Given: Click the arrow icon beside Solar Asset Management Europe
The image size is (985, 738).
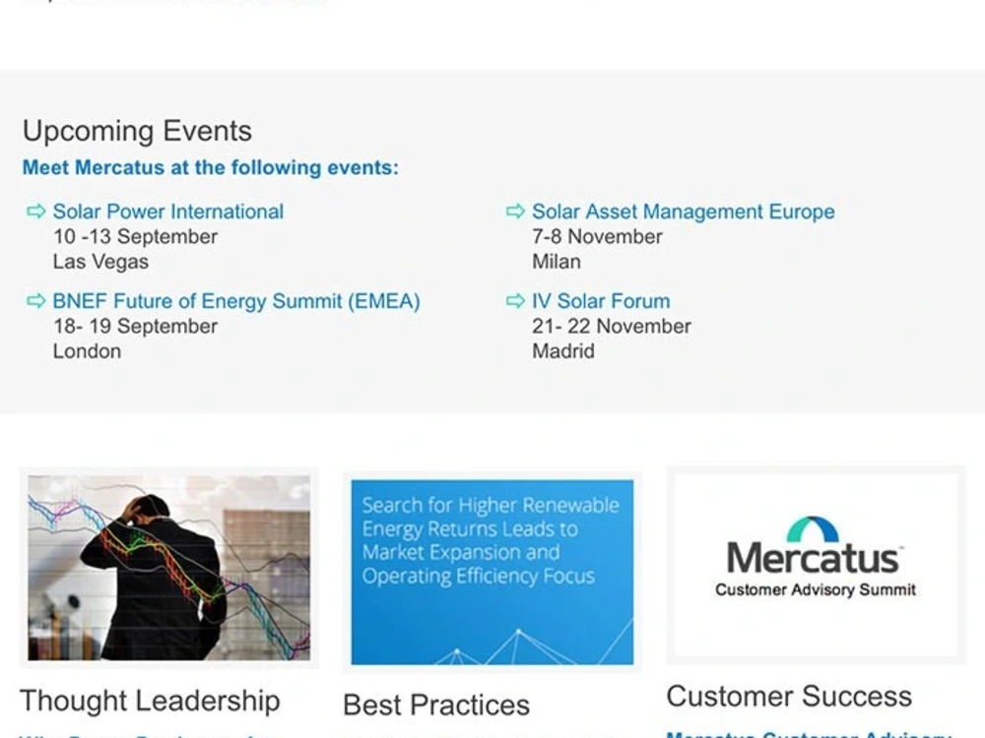Looking at the screenshot, I should 515,212.
